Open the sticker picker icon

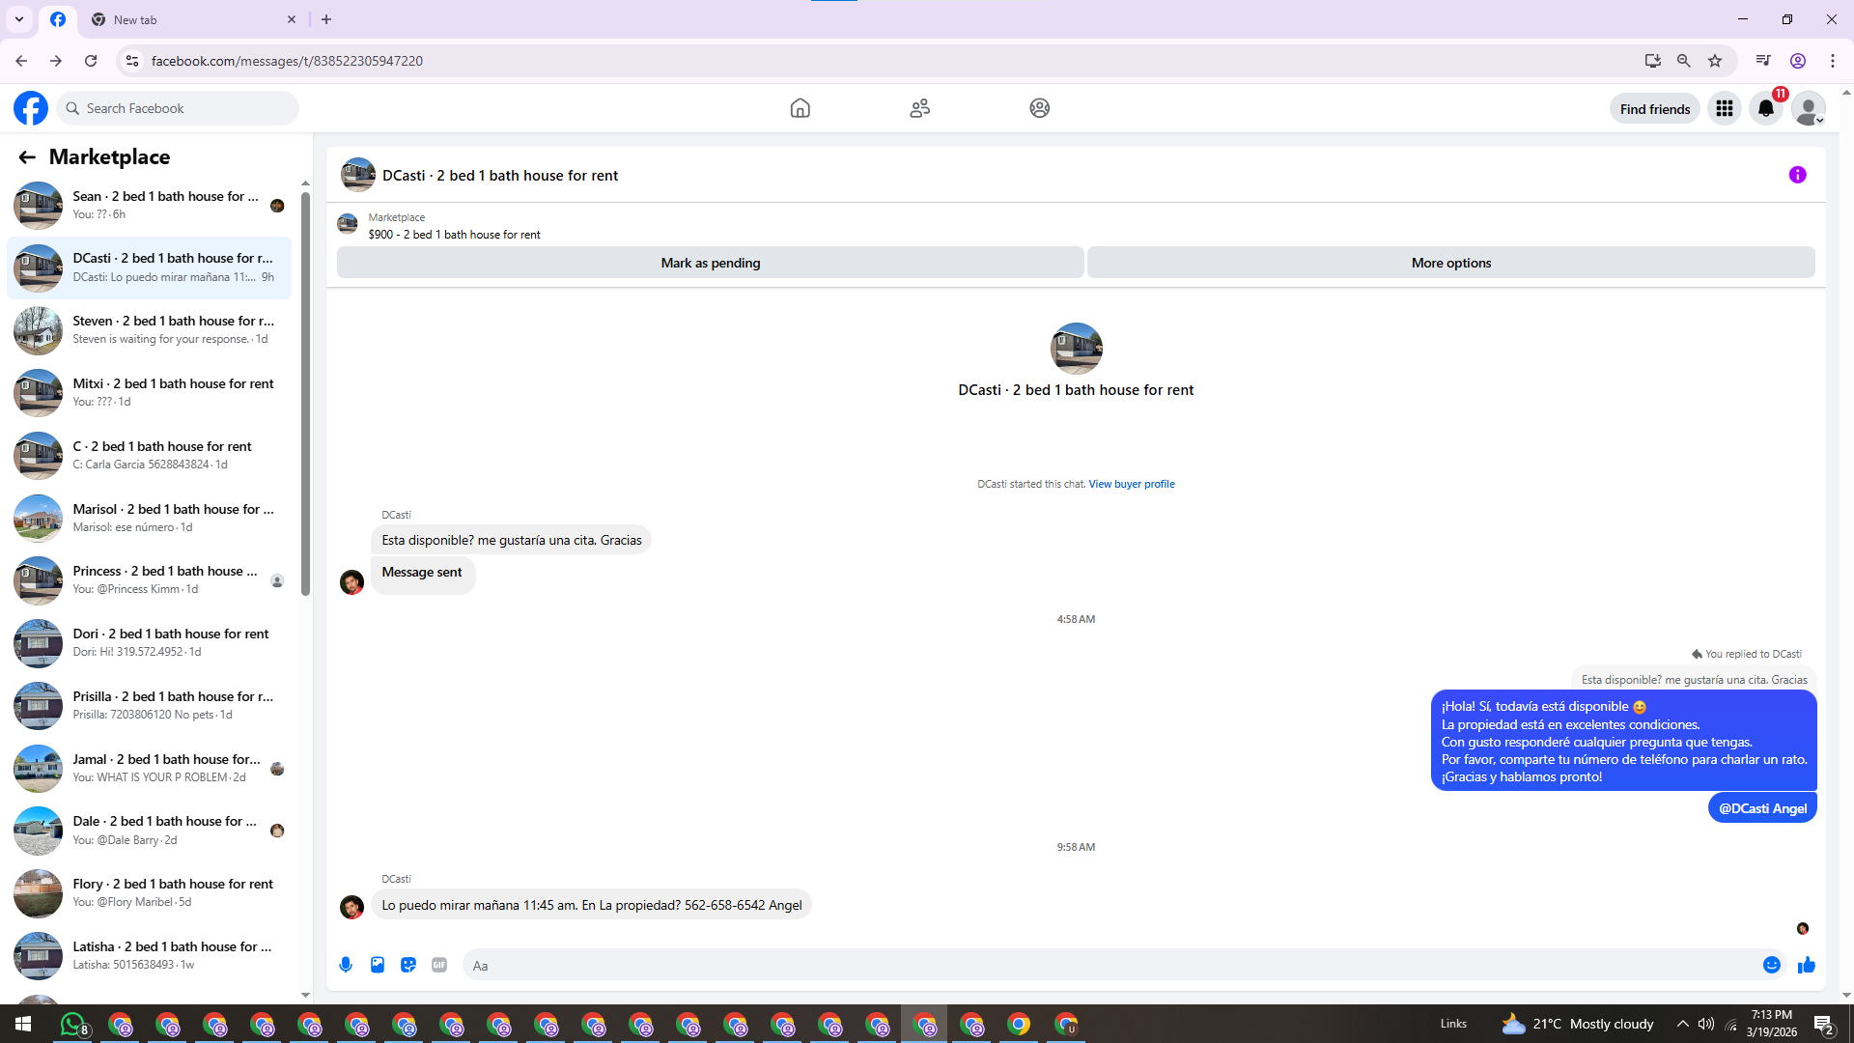(408, 965)
